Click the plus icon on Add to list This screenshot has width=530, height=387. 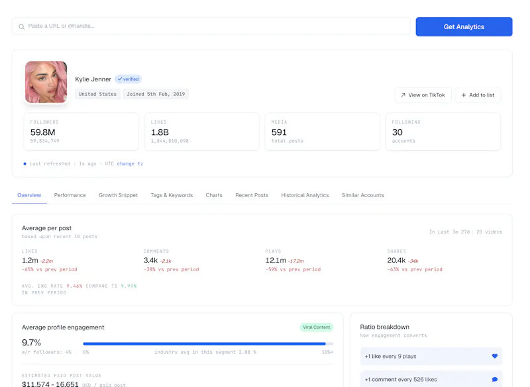pyautogui.click(x=464, y=95)
